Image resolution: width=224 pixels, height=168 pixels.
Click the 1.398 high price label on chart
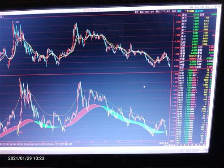17,22
